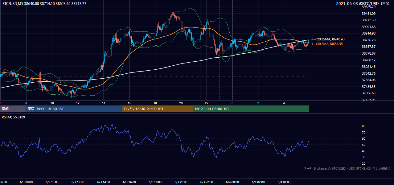Click RSI axis level 60
This screenshot has width=394, height=185.
[363, 138]
